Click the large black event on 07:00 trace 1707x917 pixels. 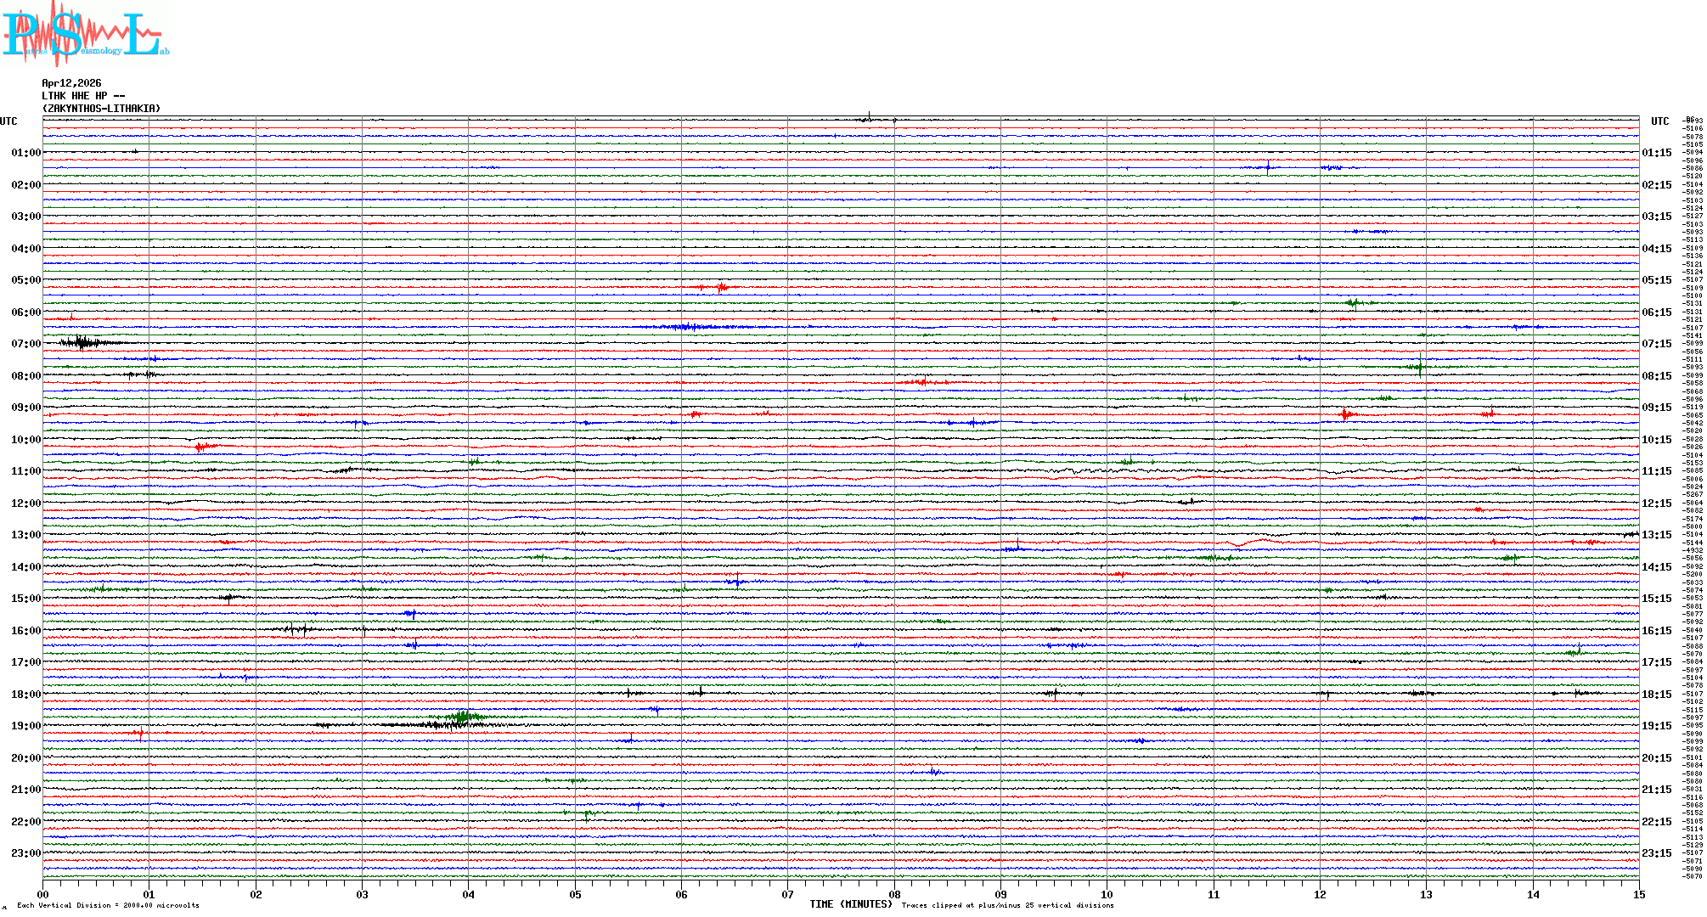(82, 343)
